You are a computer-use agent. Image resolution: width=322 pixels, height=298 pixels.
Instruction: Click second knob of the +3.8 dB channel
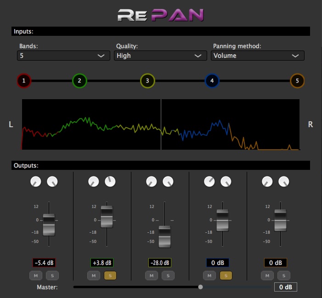[x=110, y=181]
